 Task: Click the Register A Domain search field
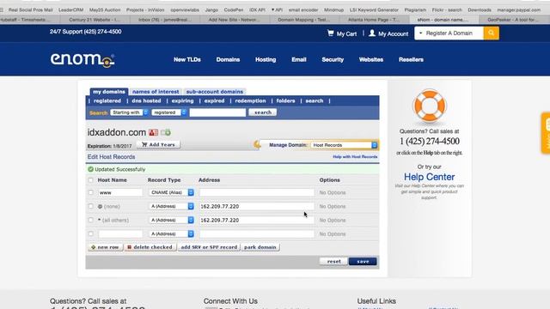pyautogui.click(x=453, y=33)
